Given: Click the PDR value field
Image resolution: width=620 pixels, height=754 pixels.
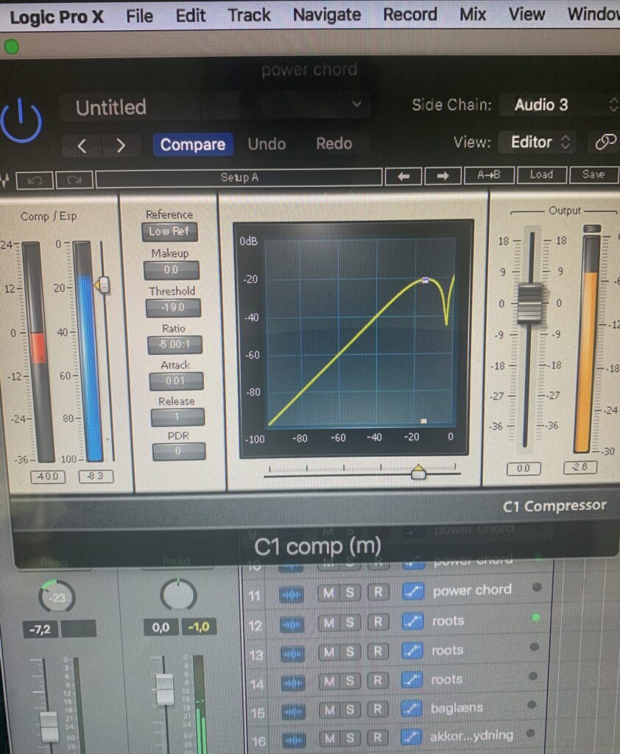Looking at the screenshot, I should click(178, 451).
